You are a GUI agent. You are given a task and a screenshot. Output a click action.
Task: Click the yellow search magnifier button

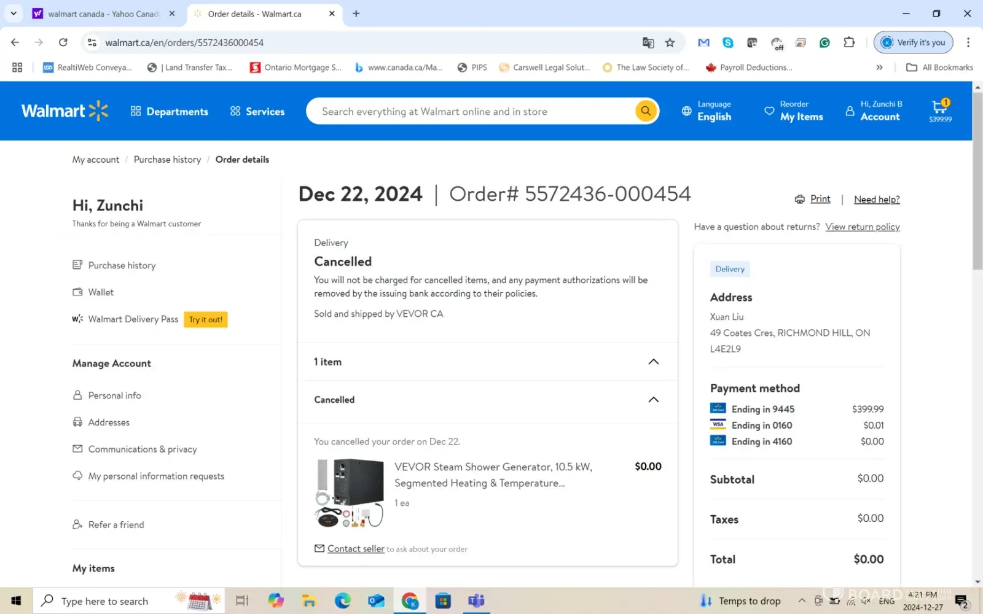click(645, 111)
